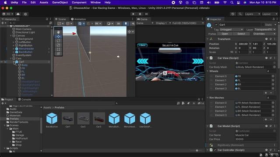Toggle scene lighting bulb icon

126,24
